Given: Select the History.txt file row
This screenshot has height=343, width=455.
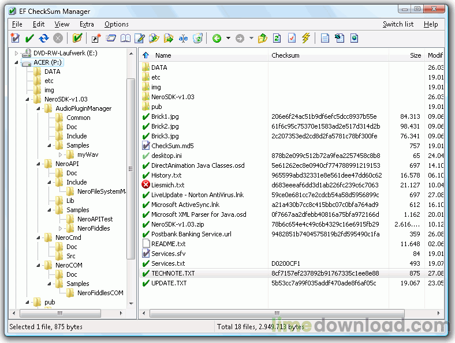Looking at the screenshot, I should coord(292,175).
